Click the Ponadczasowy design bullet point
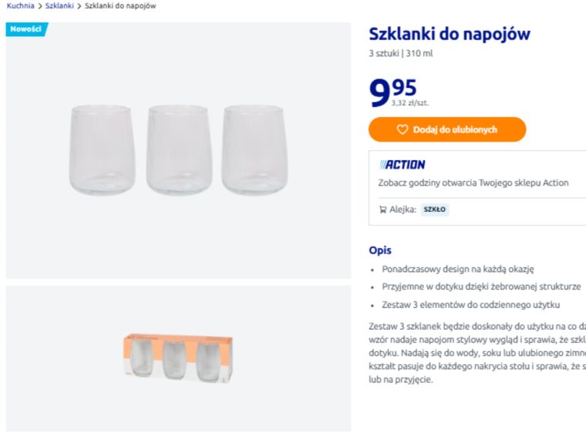 458,270
